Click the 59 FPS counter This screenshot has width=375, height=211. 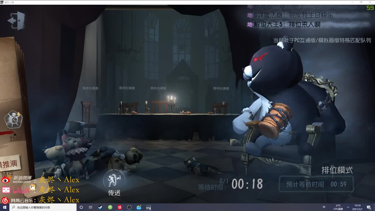[370, 8]
